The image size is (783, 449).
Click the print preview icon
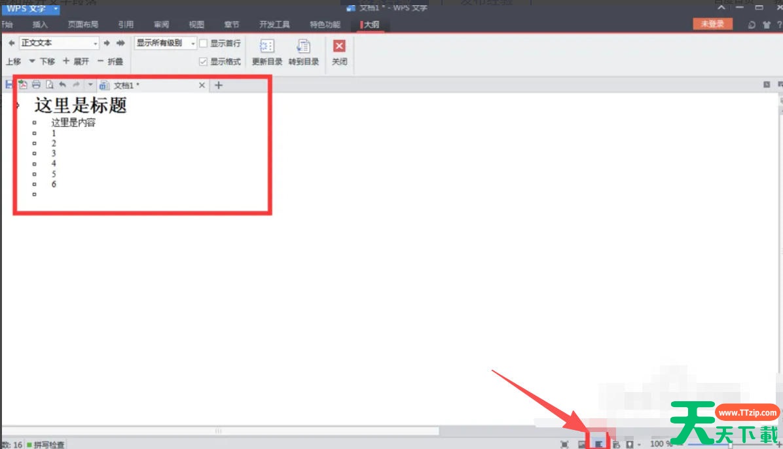(x=49, y=85)
